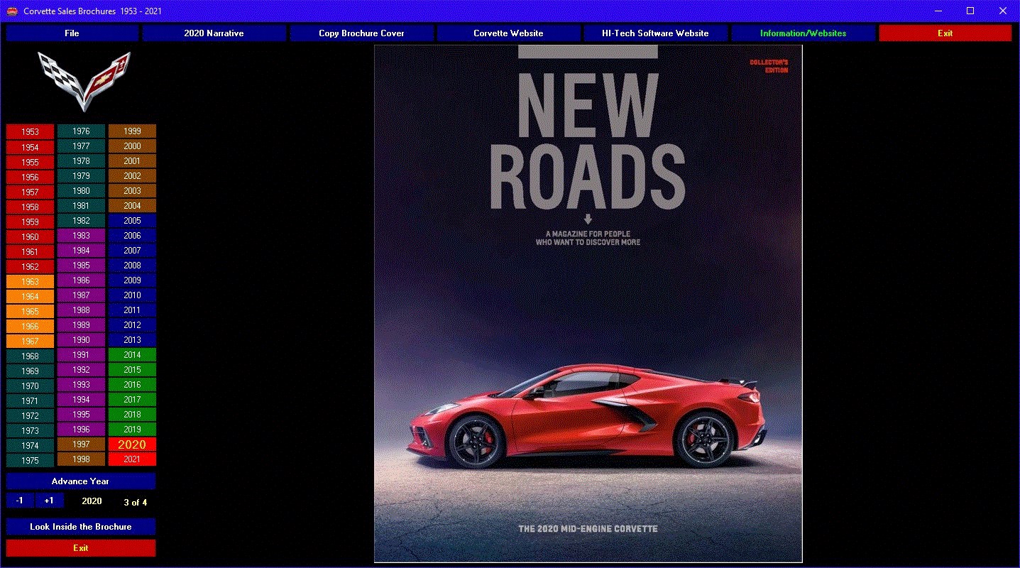The image size is (1020, 568).
Task: Click the red Exit button in top bar
Action: point(945,33)
